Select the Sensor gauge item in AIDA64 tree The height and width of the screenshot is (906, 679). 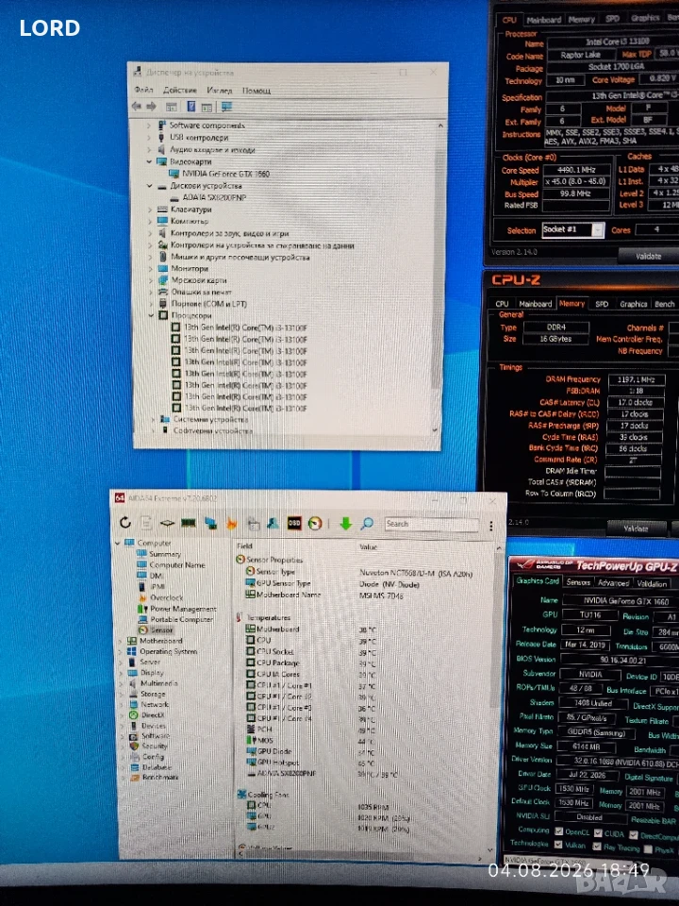(156, 629)
